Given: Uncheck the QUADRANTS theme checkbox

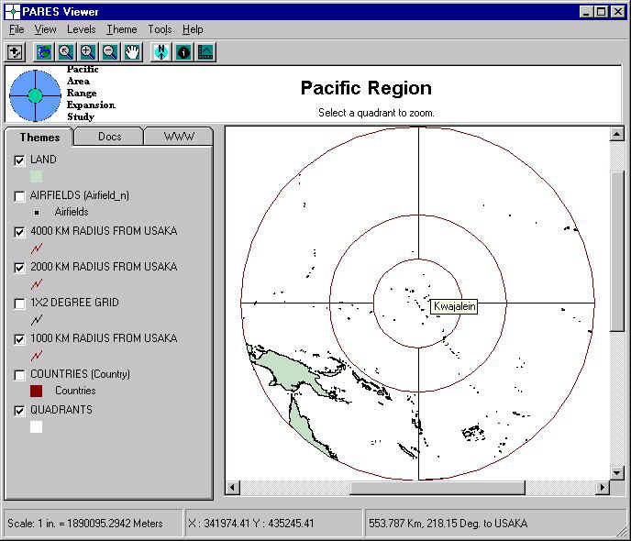Looking at the screenshot, I should pyautogui.click(x=19, y=411).
